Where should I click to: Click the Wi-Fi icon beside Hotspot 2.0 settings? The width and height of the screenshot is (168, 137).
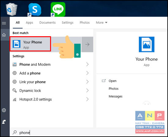pos(15,99)
